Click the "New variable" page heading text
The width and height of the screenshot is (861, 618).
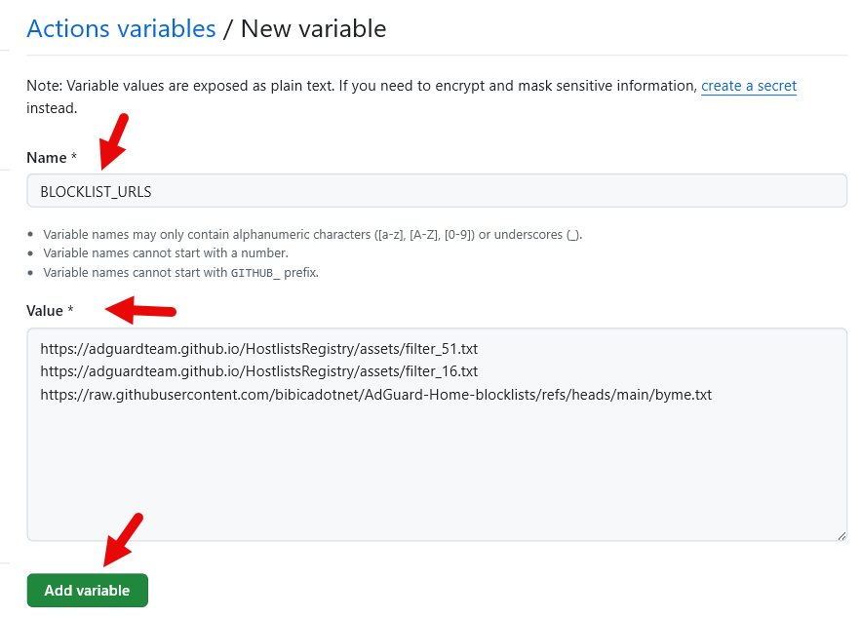(x=313, y=29)
